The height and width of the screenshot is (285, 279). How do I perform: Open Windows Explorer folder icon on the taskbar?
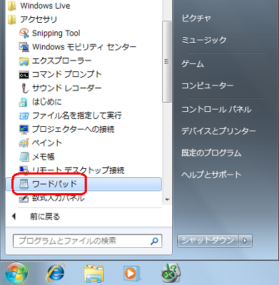[94, 274]
